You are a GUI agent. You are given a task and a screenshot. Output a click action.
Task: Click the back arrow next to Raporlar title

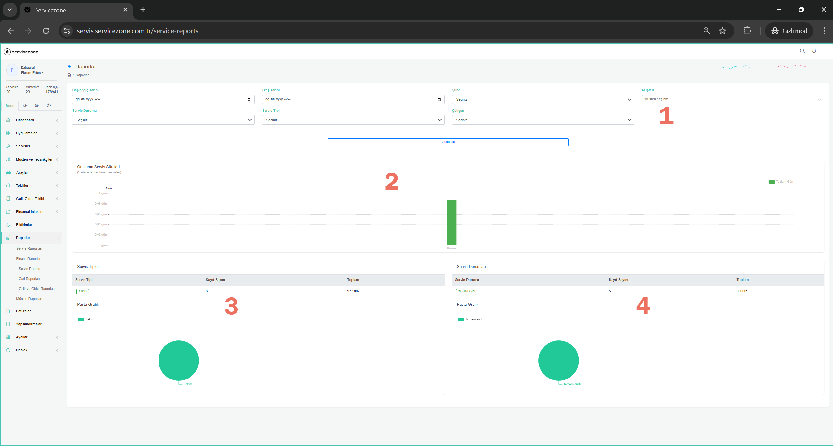[x=69, y=67]
